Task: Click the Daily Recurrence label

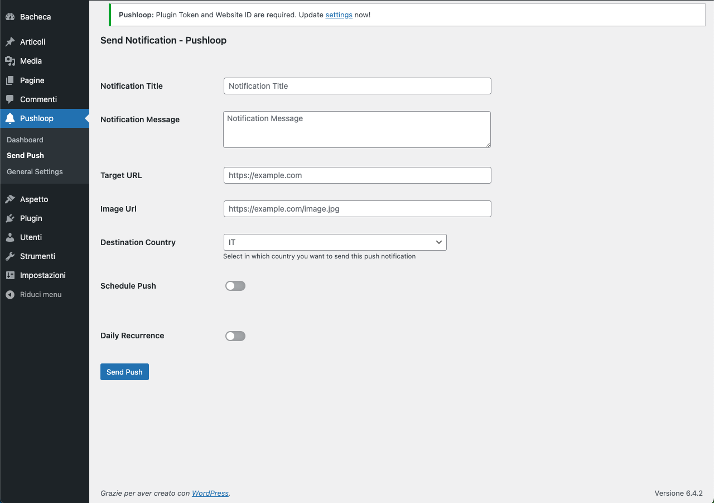Action: [132, 336]
